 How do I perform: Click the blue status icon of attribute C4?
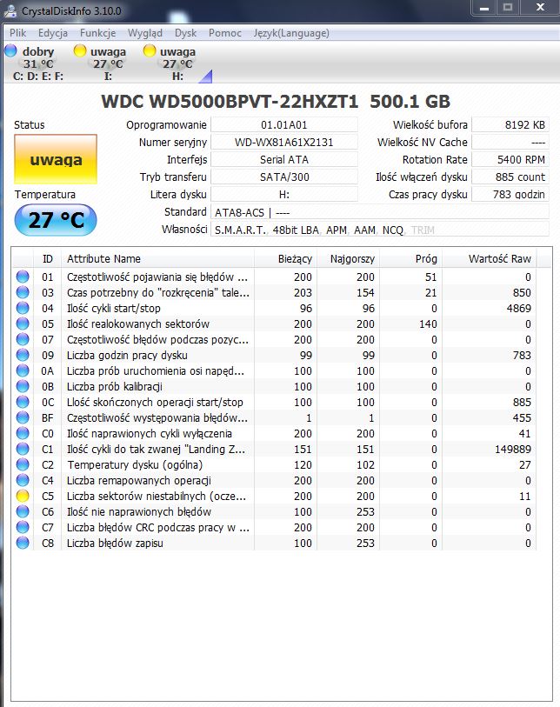coord(23,480)
